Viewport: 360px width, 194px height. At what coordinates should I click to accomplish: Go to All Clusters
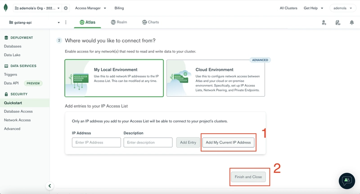tap(288, 8)
